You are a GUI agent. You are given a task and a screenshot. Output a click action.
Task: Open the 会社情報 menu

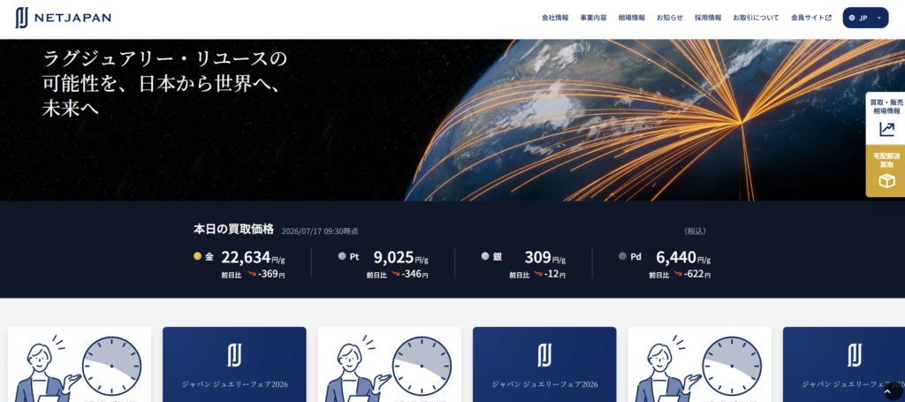tap(555, 18)
